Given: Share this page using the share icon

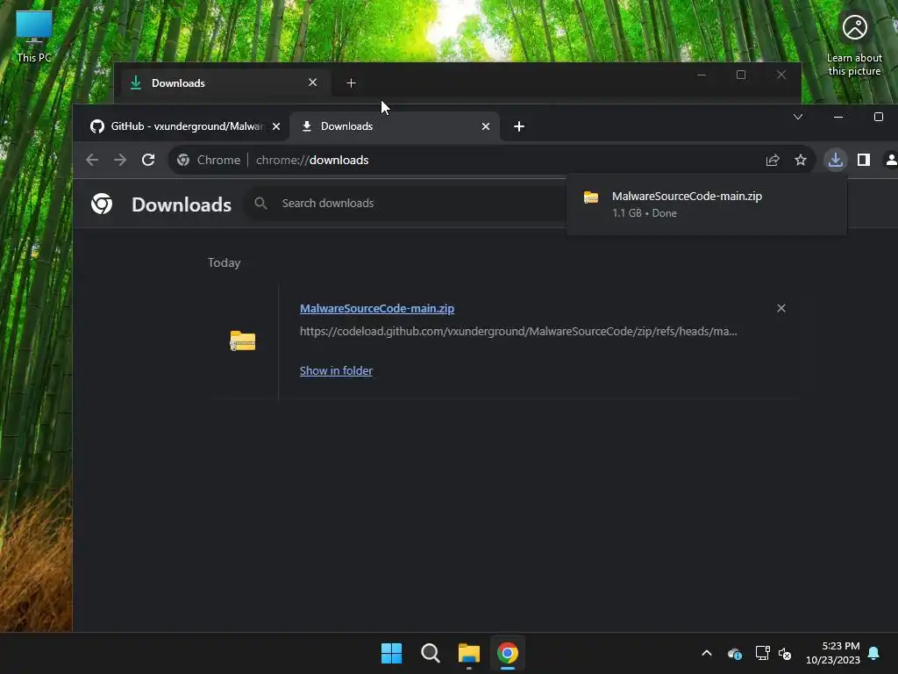Looking at the screenshot, I should [x=773, y=160].
